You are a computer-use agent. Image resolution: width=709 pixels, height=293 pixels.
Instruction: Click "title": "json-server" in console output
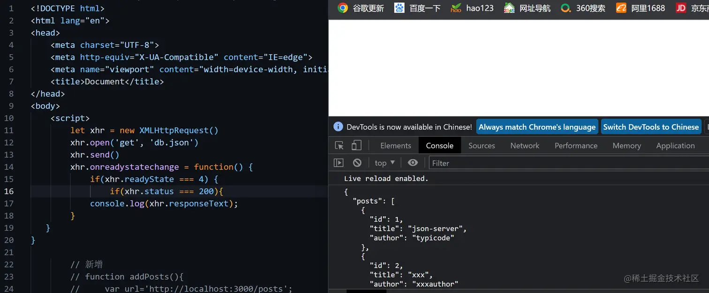point(418,229)
